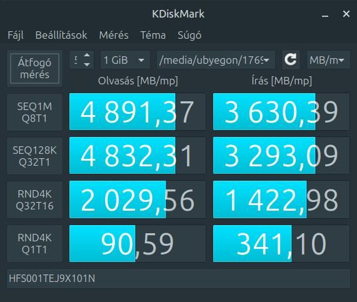This screenshot has height=302, width=357.
Task: Click the HFS001TEJ9X101N comment field
Action: coord(179,278)
